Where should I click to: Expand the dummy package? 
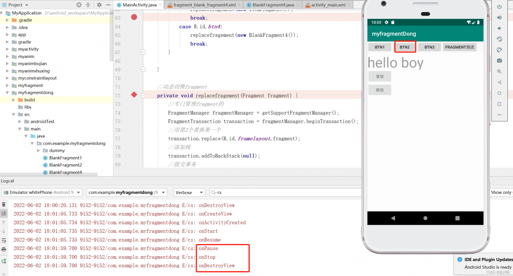point(39,151)
